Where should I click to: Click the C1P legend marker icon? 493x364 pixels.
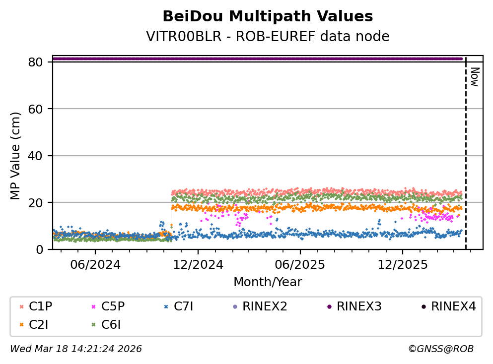tap(20, 307)
